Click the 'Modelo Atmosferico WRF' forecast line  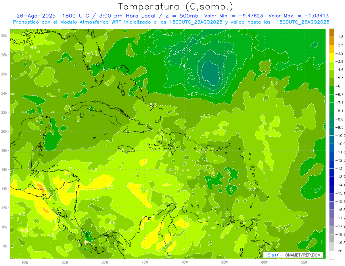171,22
